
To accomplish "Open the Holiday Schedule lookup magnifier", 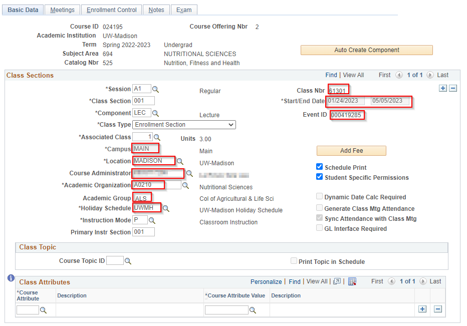I will [166, 209].
